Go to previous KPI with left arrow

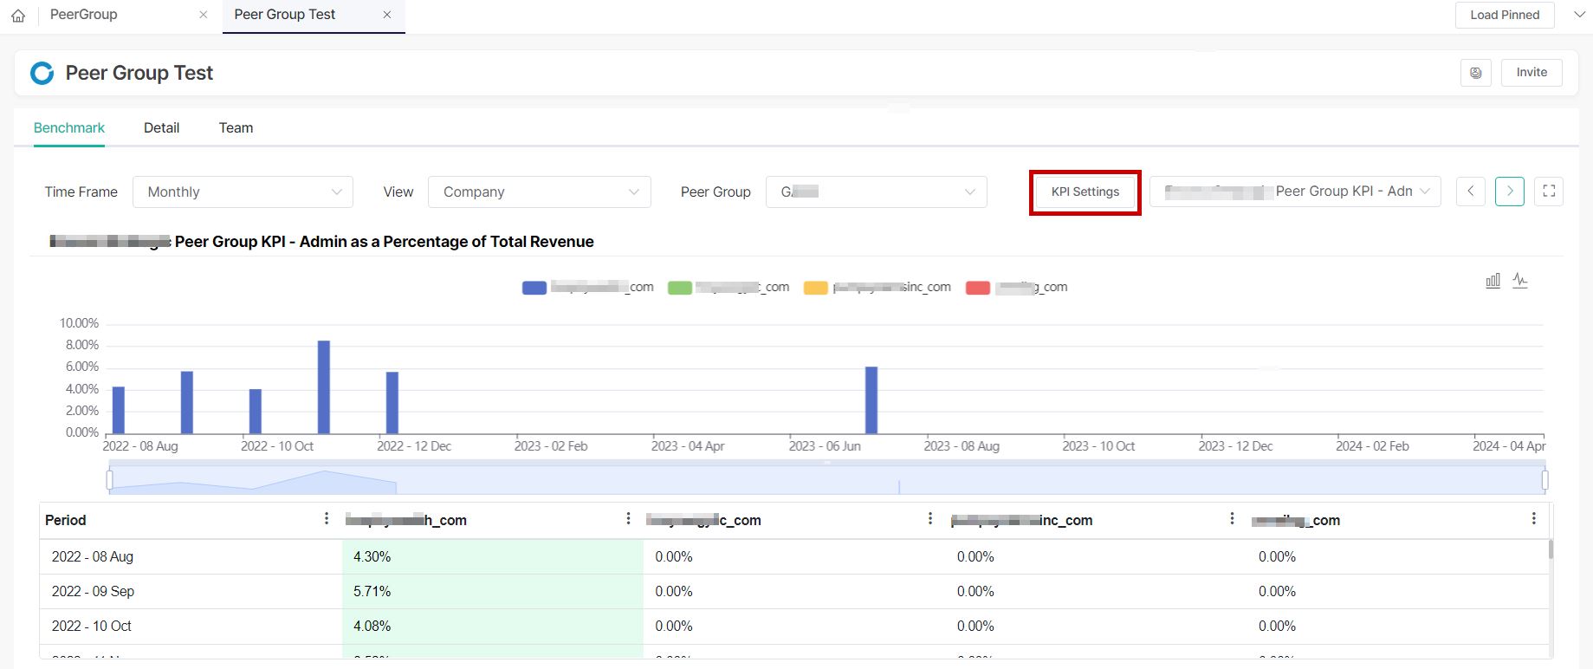(1471, 192)
